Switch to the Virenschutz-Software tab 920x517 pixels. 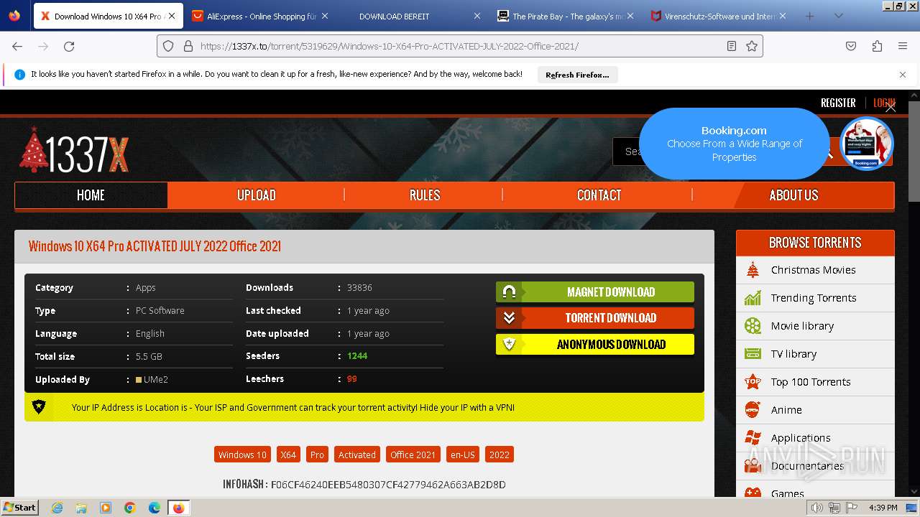717,16
